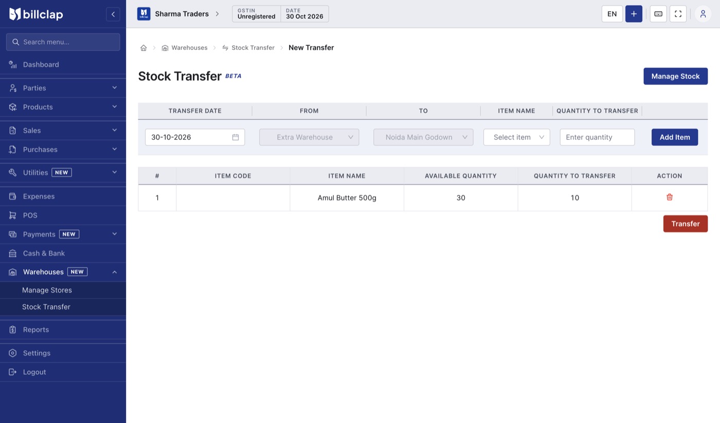
Task: Expand the Parties menu
Action: click(x=63, y=88)
